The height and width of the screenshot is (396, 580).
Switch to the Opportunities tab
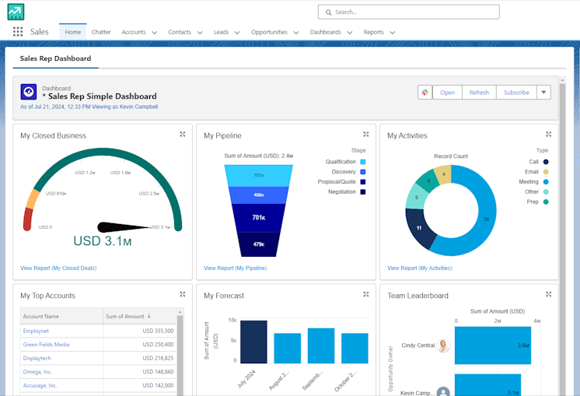(x=269, y=32)
